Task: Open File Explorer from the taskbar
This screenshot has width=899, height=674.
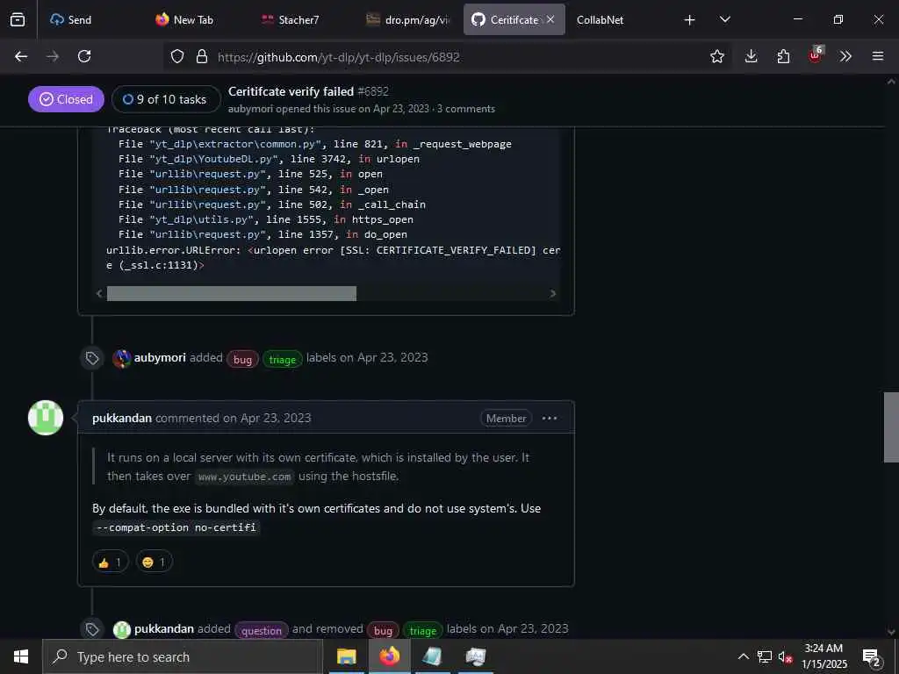Action: coord(346,656)
